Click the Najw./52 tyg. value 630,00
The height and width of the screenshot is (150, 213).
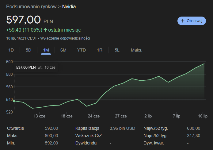pyautogui.click(x=193, y=128)
